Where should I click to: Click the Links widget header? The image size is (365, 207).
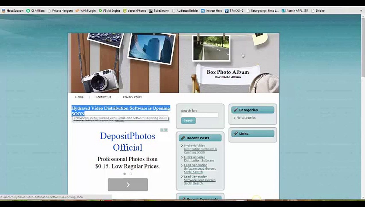coord(253,133)
